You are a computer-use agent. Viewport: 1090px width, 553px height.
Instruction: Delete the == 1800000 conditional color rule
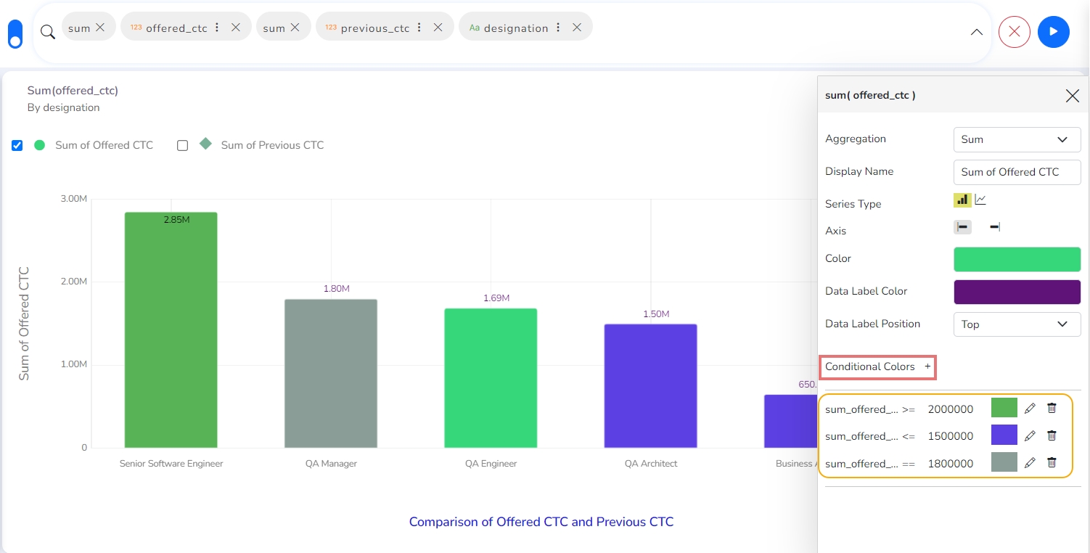tap(1052, 463)
